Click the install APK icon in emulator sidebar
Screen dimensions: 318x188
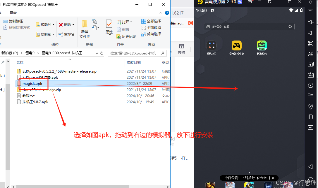point(310,75)
